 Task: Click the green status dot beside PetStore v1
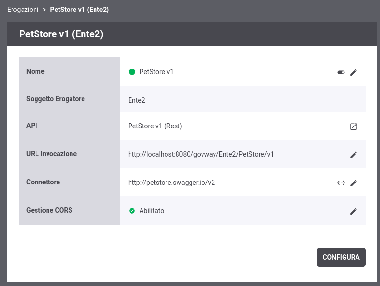coord(132,72)
